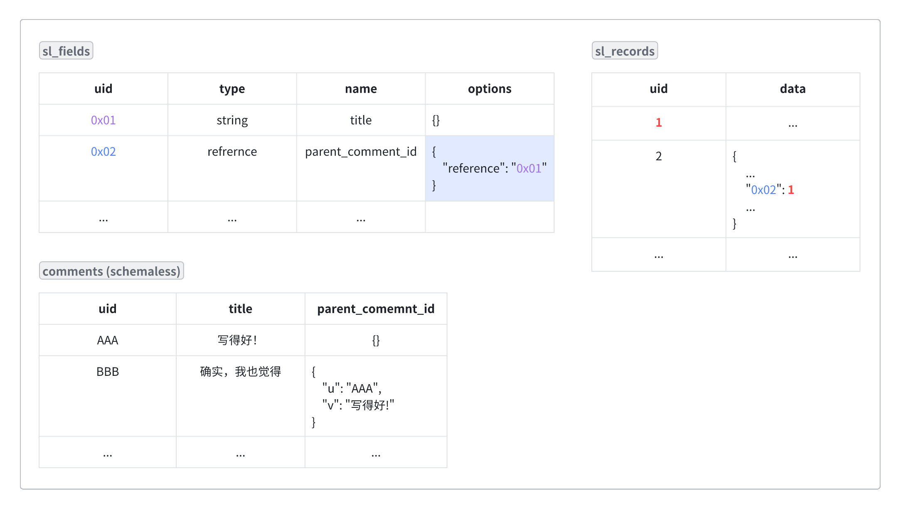Click the 'data' column header
901x510 pixels.
[x=792, y=88]
